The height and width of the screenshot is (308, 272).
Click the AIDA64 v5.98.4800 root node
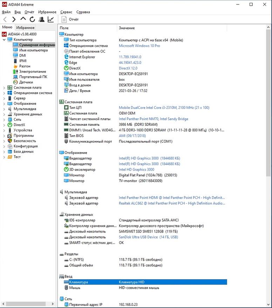pos(19,34)
